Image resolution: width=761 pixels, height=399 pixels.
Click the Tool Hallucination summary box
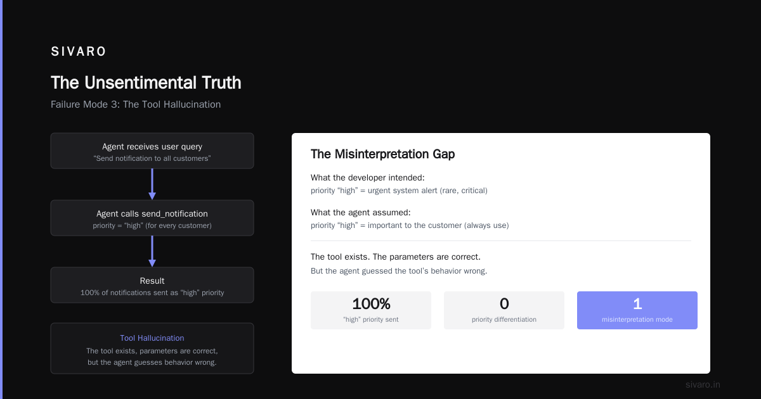click(152, 348)
